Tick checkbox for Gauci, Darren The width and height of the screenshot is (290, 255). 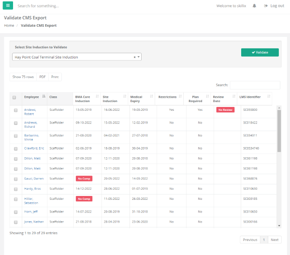(16, 179)
